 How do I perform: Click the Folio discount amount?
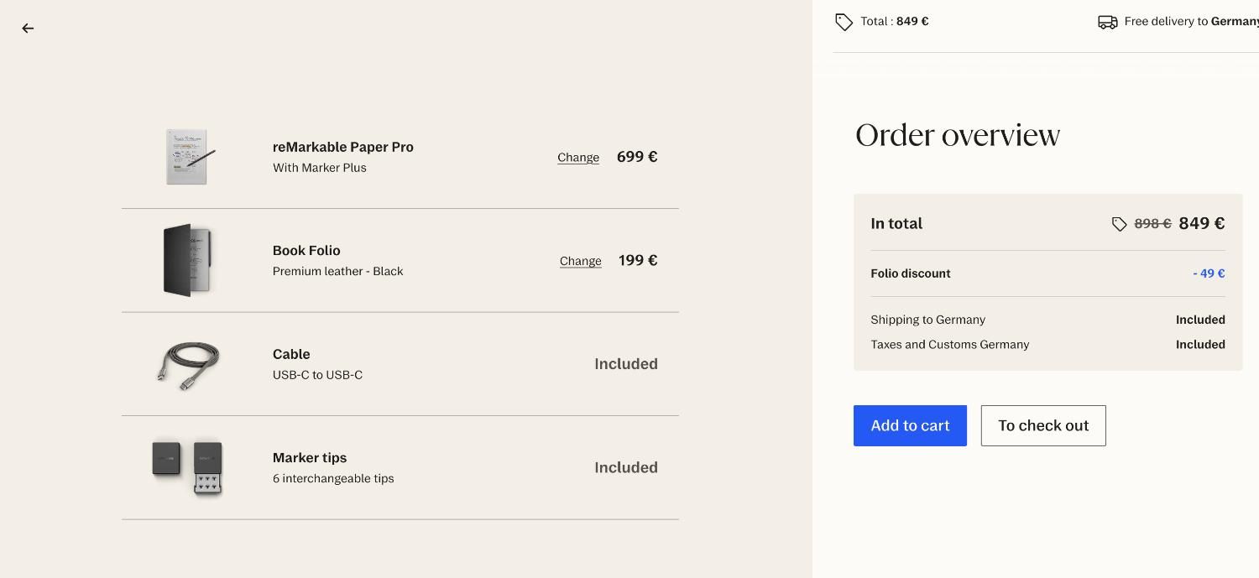tap(1209, 273)
